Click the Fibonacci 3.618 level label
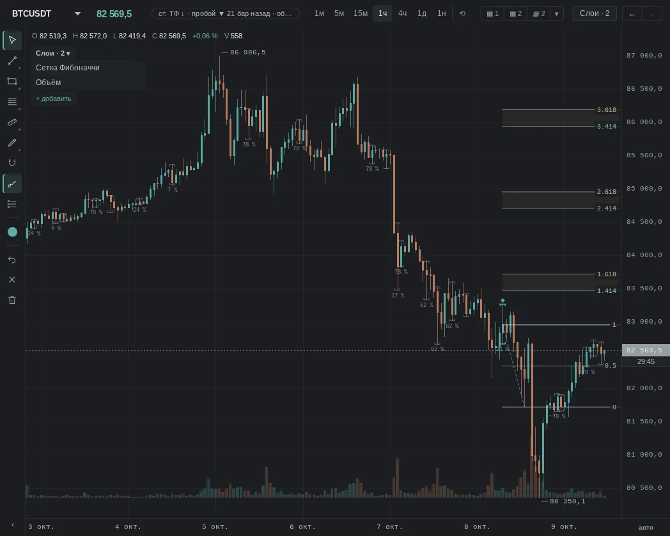This screenshot has width=670, height=536. [x=606, y=110]
